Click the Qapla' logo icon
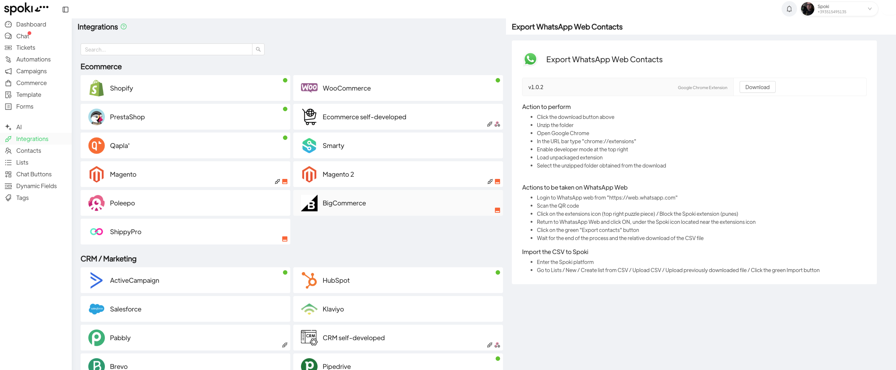Viewport: 896px width, 370px height. click(96, 146)
